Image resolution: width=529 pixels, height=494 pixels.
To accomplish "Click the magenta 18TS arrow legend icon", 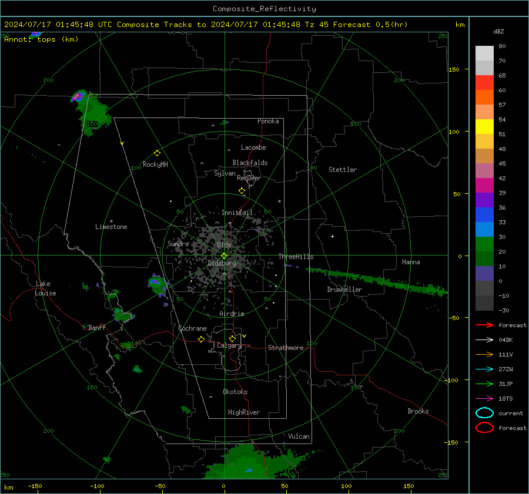I will pyautogui.click(x=484, y=399).
